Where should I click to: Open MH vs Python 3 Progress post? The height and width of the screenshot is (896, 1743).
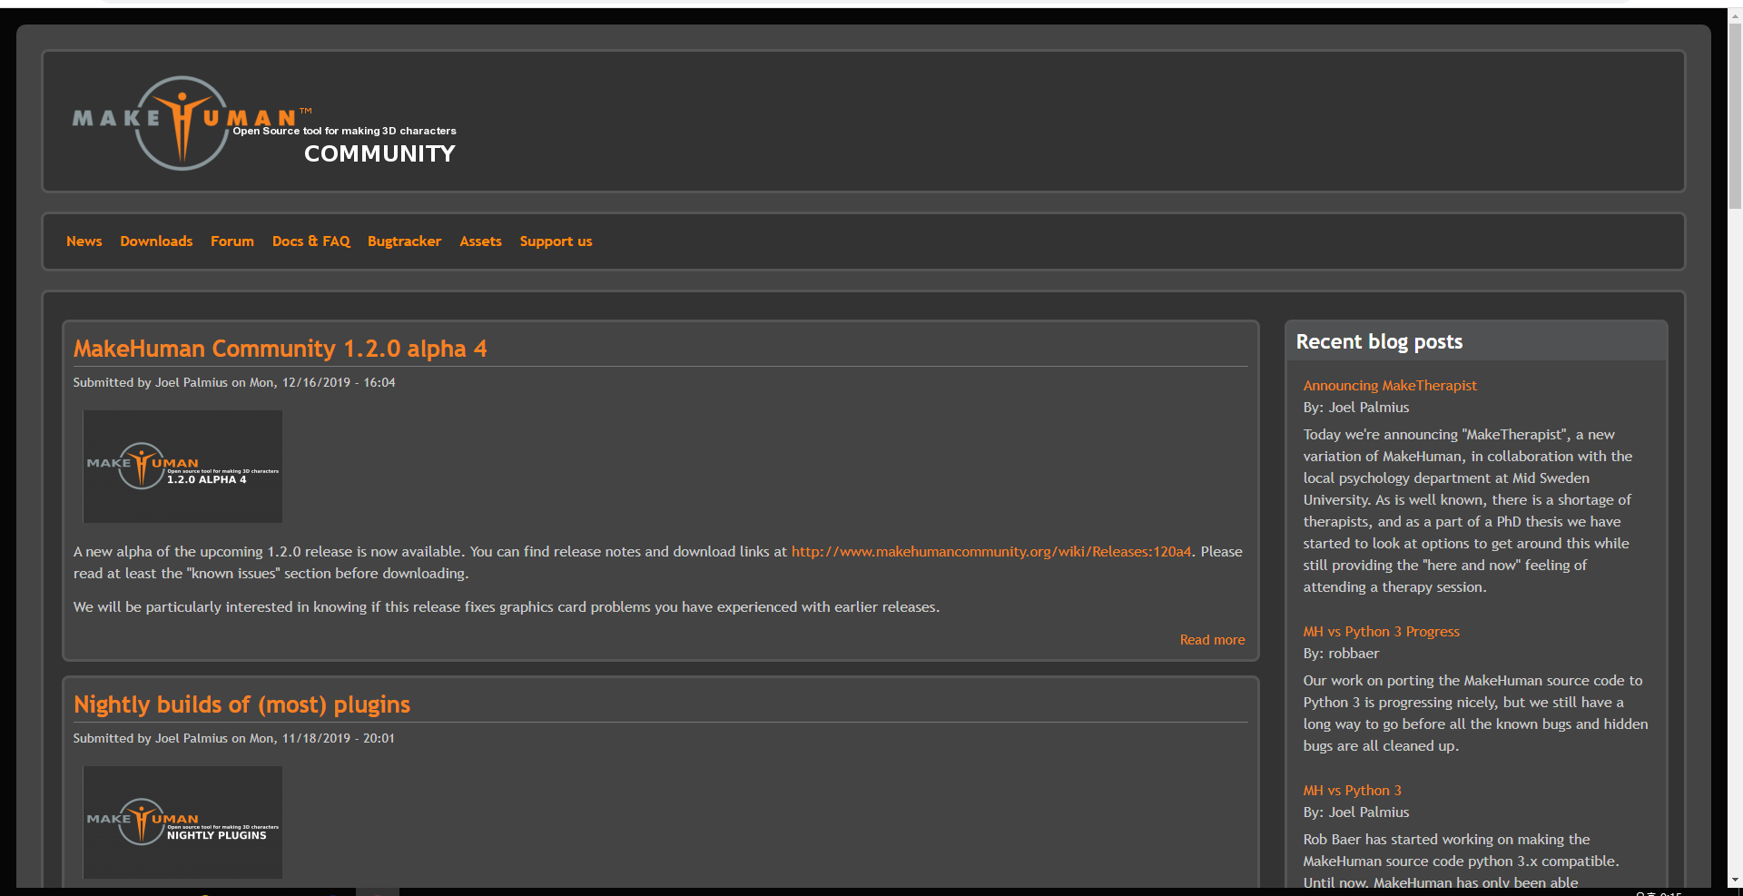point(1381,632)
